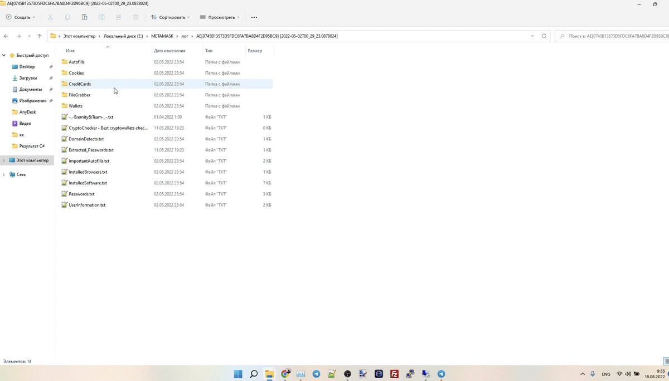Open Google Chrome from taskbar

[x=285, y=374]
